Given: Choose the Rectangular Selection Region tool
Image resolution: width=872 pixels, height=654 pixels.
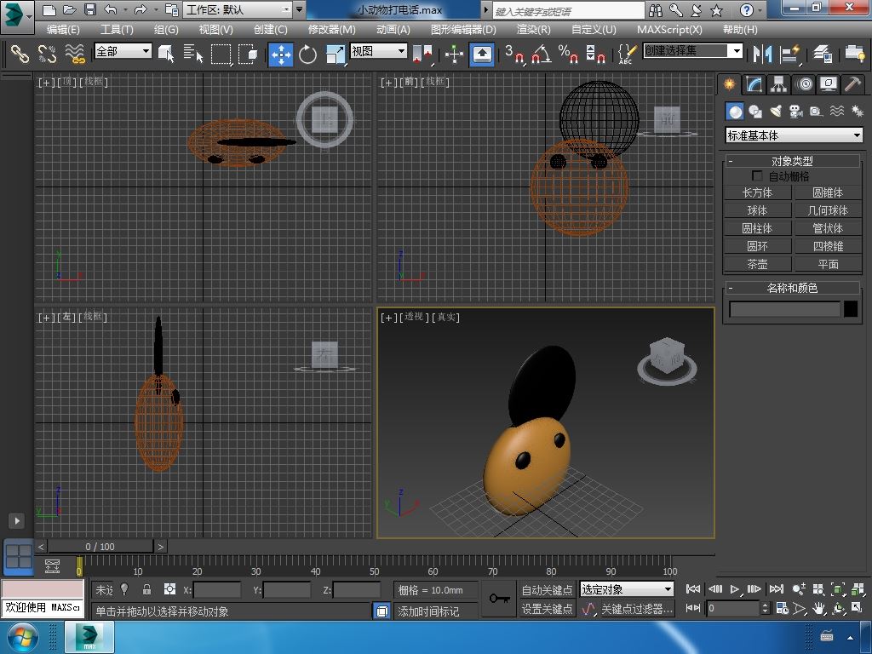Looking at the screenshot, I should click(221, 54).
